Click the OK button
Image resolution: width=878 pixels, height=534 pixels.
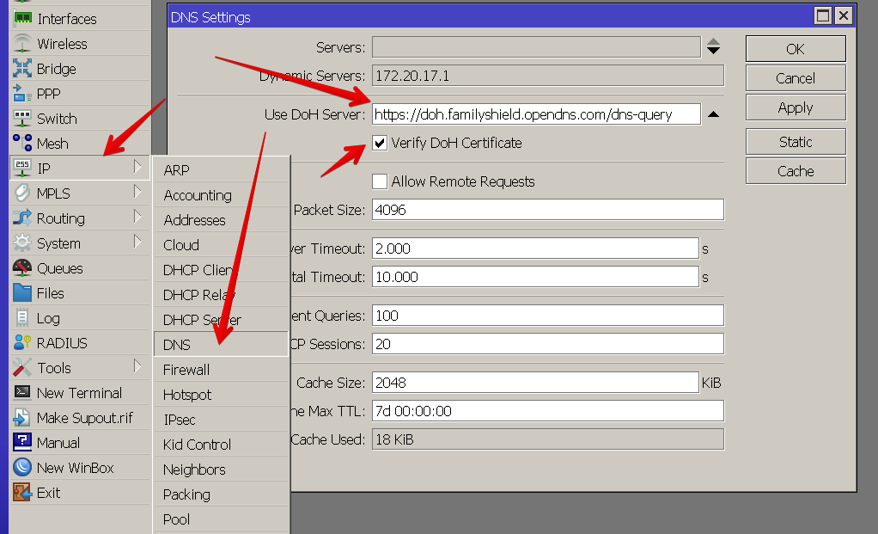point(796,49)
